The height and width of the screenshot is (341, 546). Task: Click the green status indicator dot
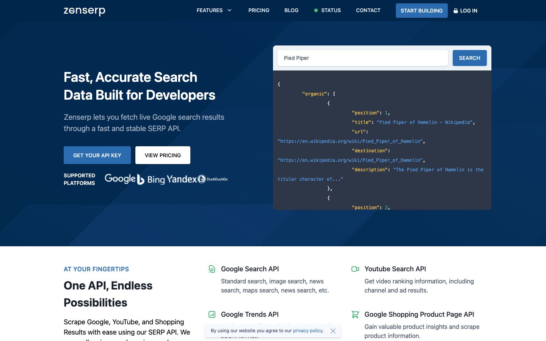[316, 10]
